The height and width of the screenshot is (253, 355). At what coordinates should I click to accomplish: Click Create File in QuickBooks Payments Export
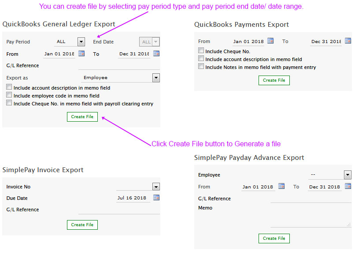point(274,80)
